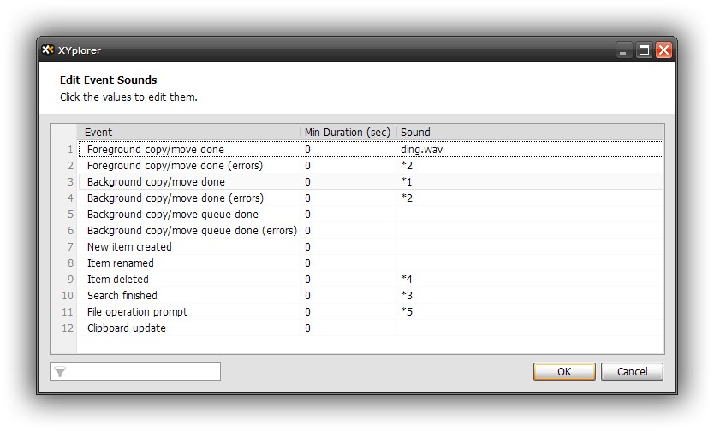Maximize the XYplorer dialog window

644,50
